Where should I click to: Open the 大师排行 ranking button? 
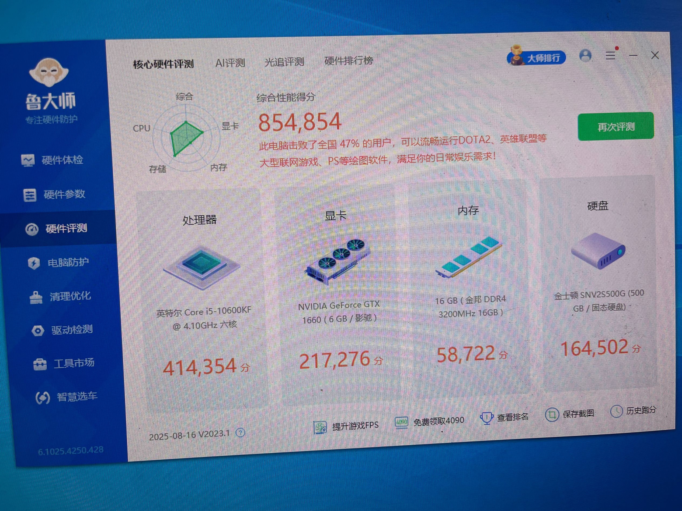[536, 57]
